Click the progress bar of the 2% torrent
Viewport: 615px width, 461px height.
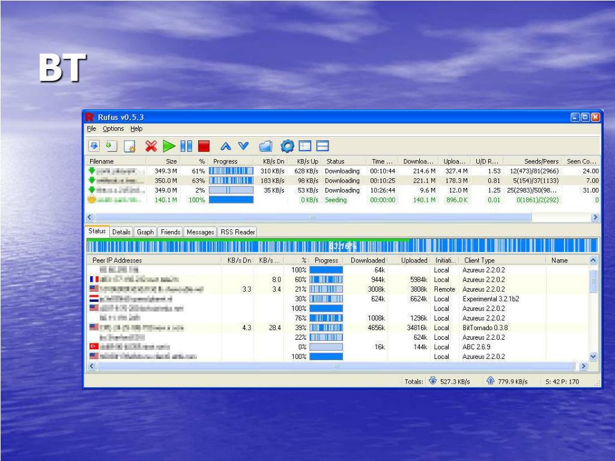(x=231, y=190)
